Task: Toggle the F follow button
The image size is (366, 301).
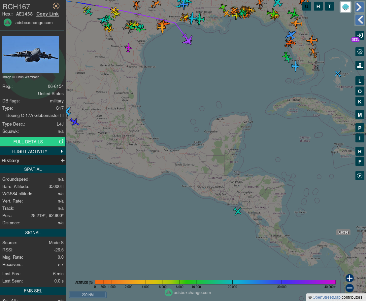Action: click(360, 162)
